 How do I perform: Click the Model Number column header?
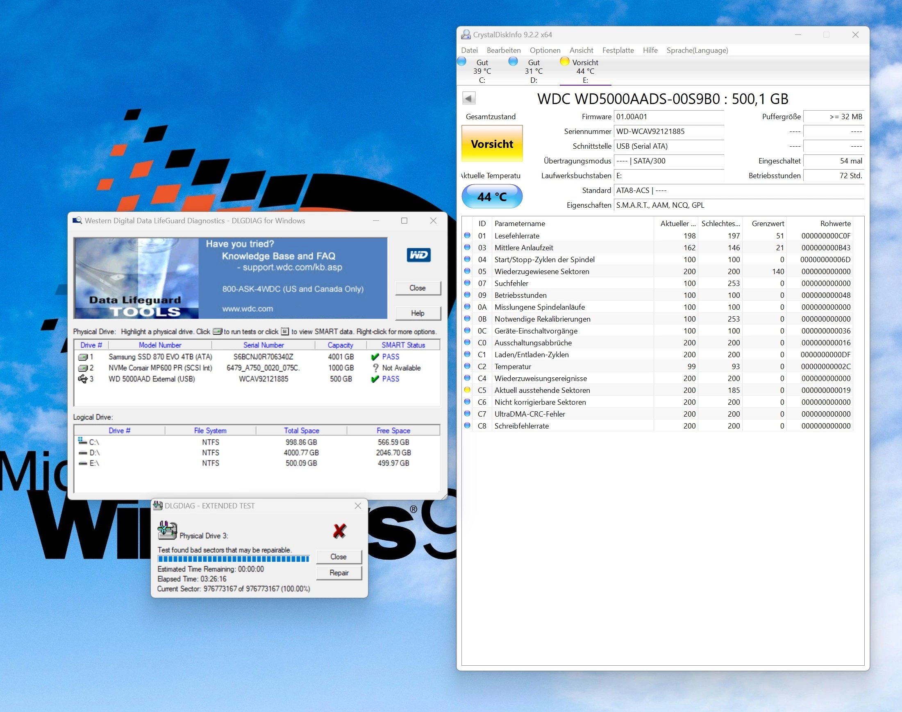(x=160, y=345)
